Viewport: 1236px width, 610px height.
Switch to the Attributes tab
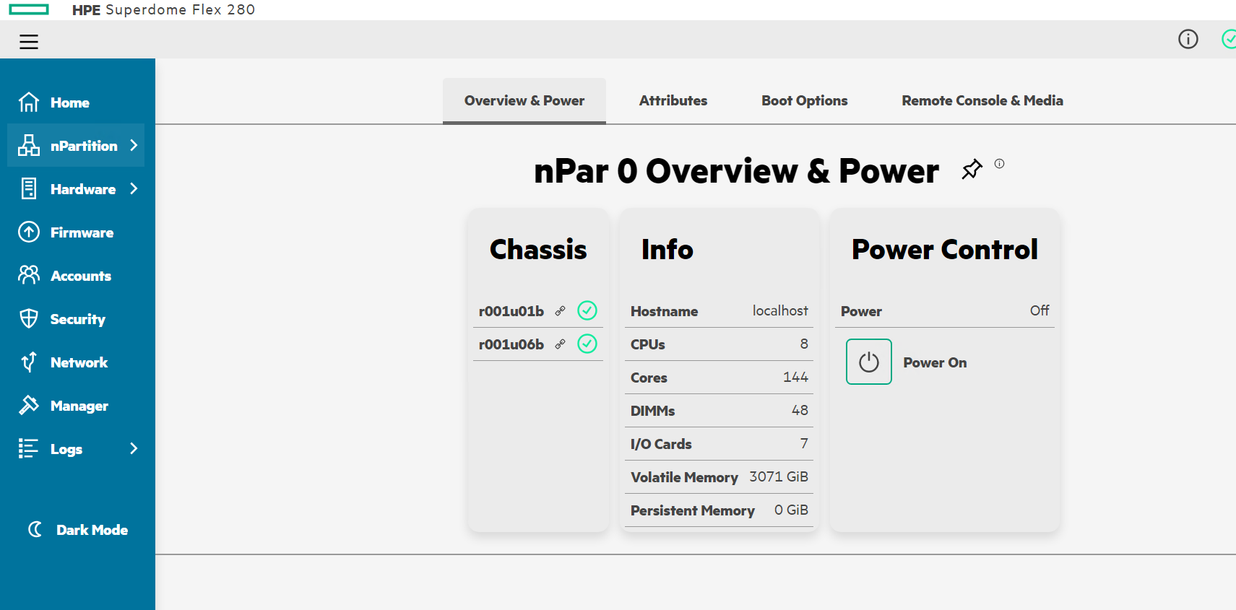click(x=673, y=100)
